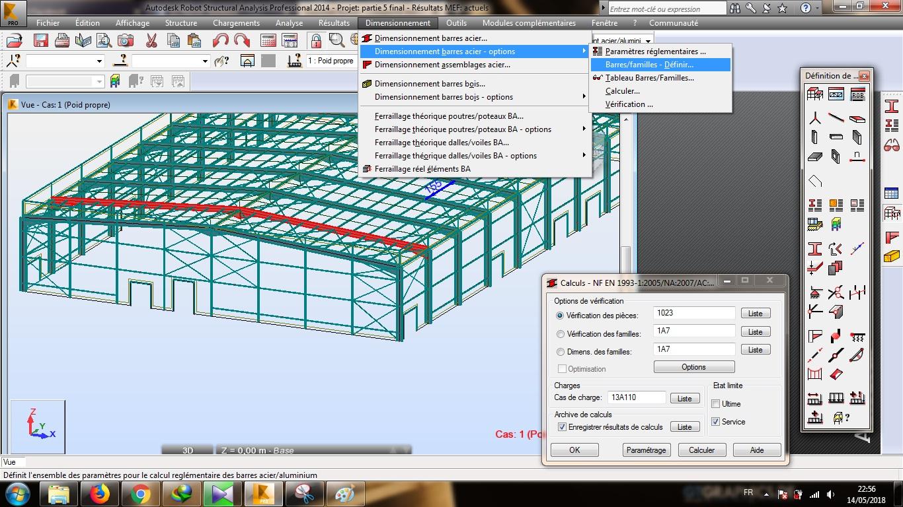Screen dimensions: 903x507
Task: Select the I-section profile icon in Définition panel
Action: point(815,249)
